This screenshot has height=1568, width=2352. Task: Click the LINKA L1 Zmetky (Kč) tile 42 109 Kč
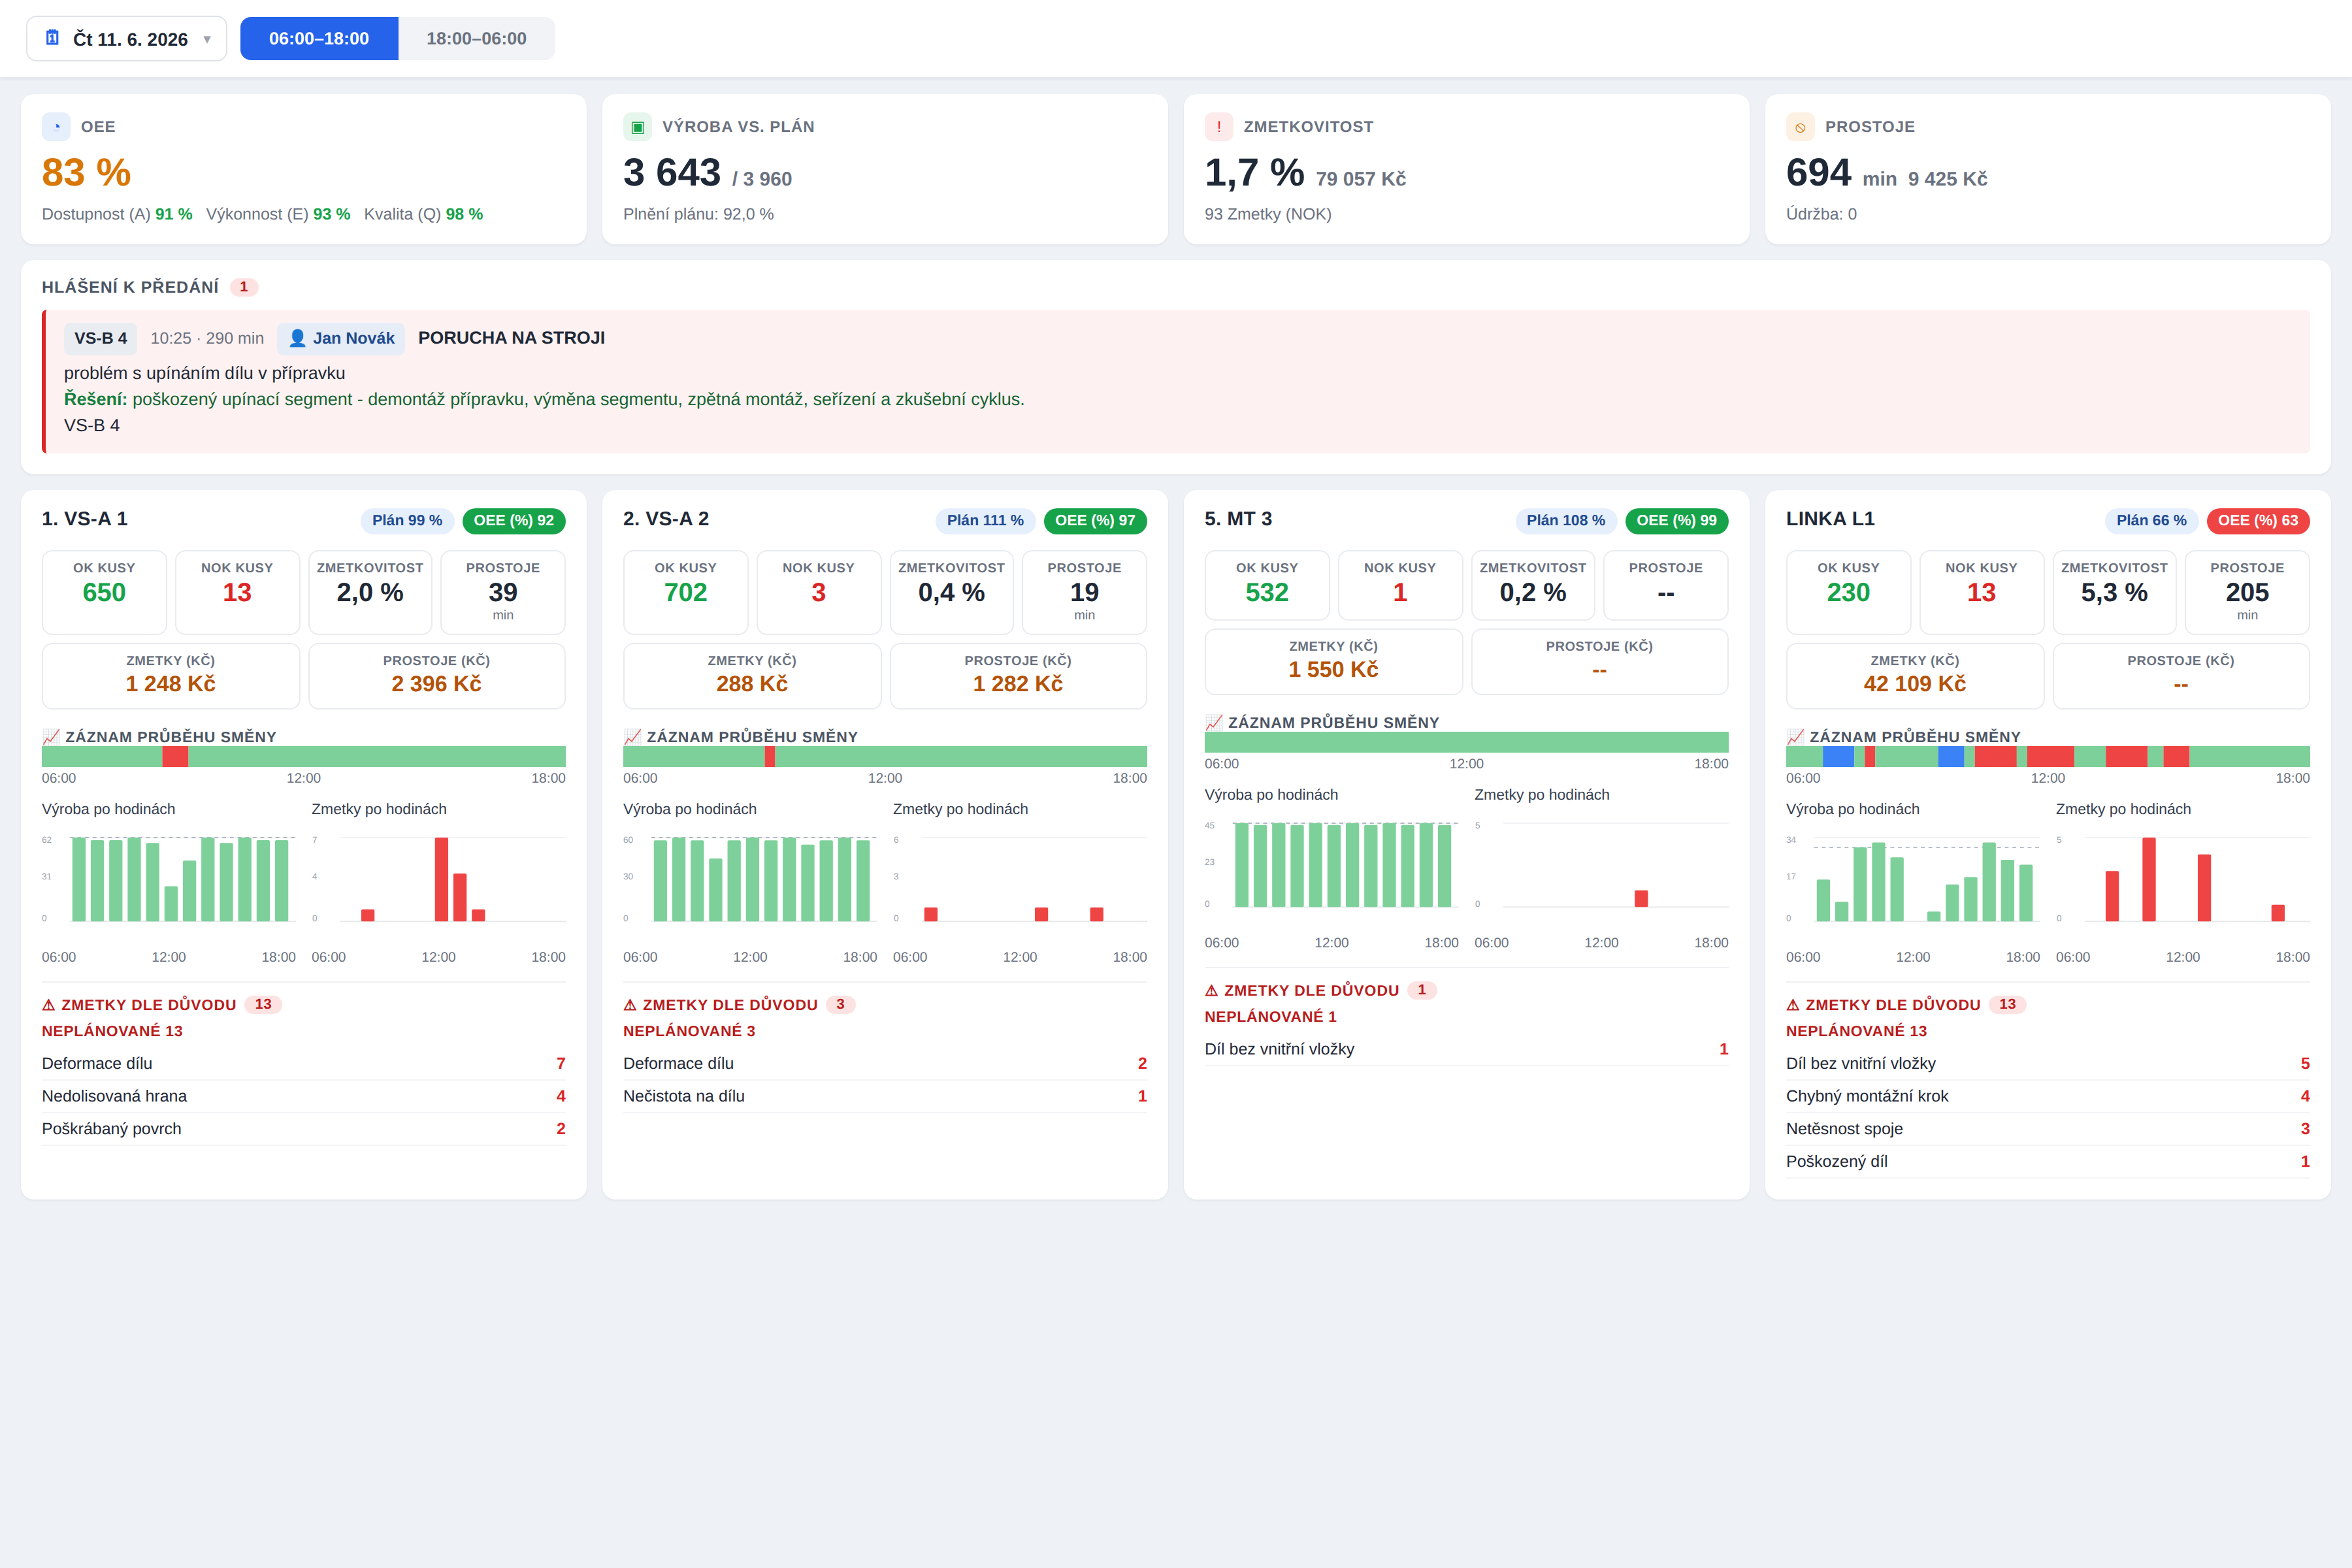coord(1915,676)
